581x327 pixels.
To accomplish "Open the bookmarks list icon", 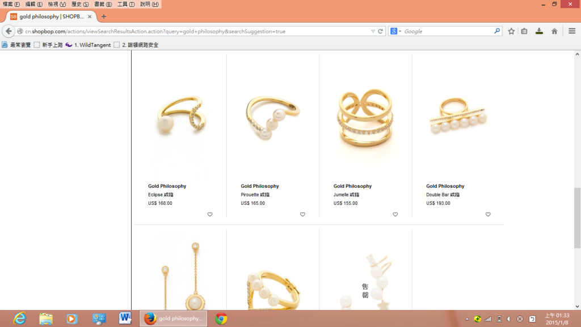I will (524, 32).
